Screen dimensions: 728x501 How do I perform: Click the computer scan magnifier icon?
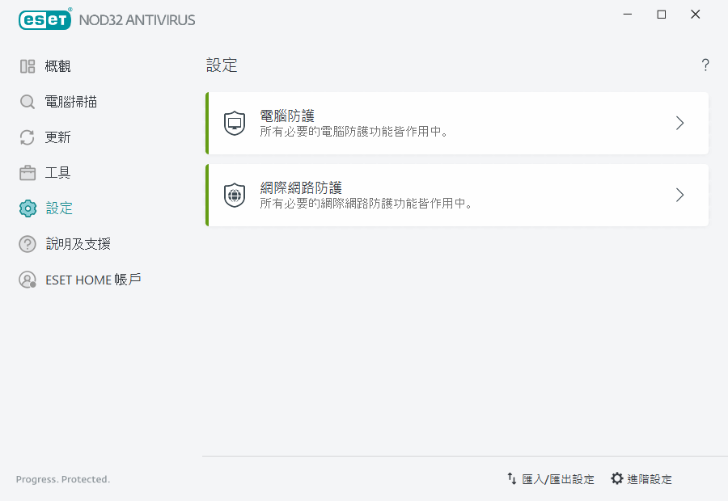(x=28, y=102)
